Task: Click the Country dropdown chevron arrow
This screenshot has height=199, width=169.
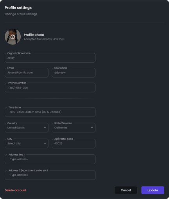Action: (x=45, y=128)
